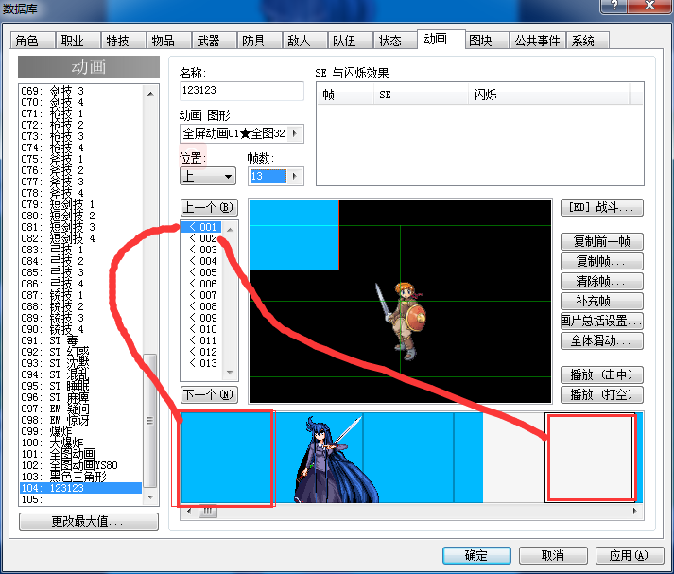Click the 上一个 (B) button
This screenshot has width=674, height=574.
click(x=209, y=208)
